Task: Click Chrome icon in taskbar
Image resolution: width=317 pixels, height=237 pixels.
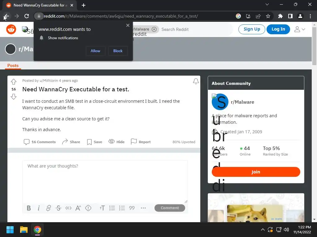Action: 37,230
